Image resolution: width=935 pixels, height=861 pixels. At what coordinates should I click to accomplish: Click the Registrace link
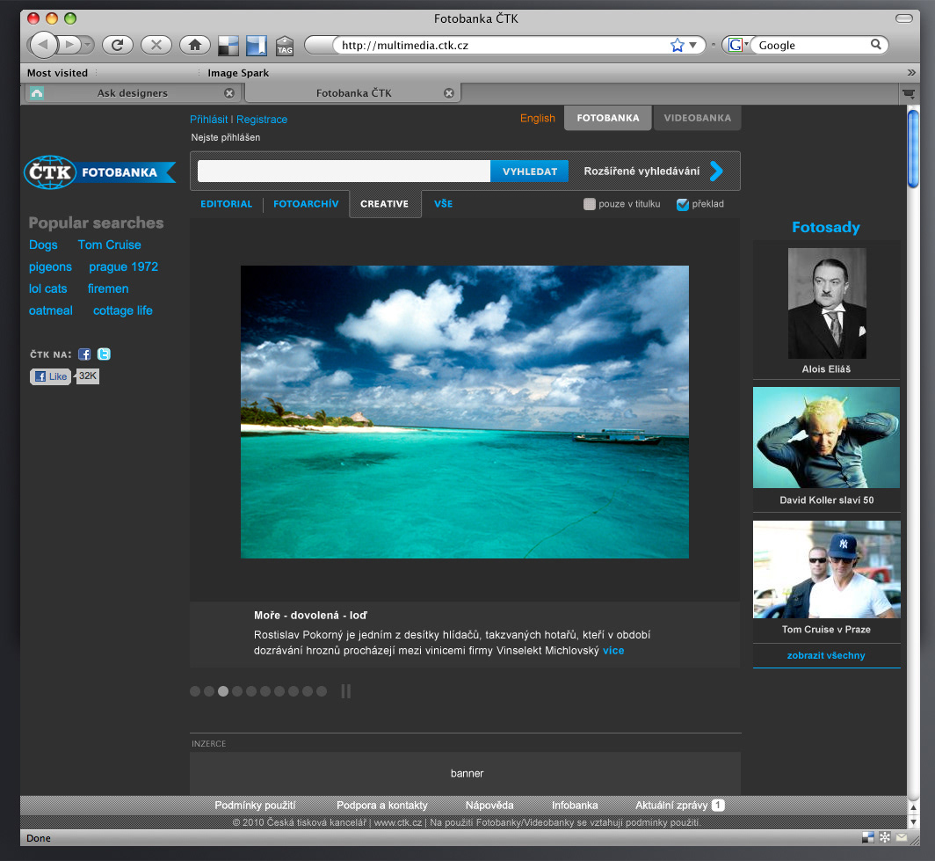[x=262, y=120]
